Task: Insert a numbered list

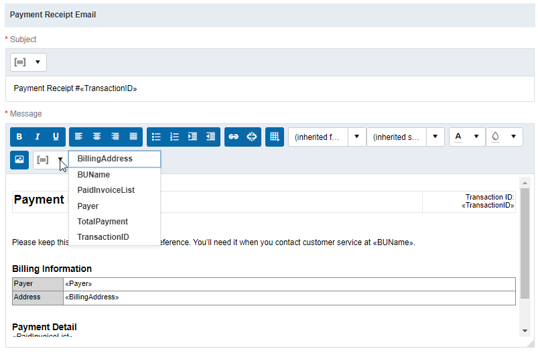Action: (174, 137)
